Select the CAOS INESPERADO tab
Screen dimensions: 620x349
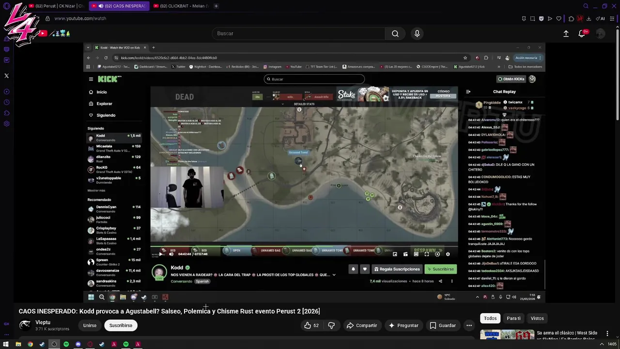pos(119,6)
